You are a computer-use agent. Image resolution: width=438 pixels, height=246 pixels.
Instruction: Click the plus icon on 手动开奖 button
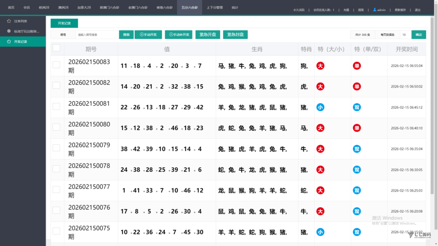click(141, 35)
